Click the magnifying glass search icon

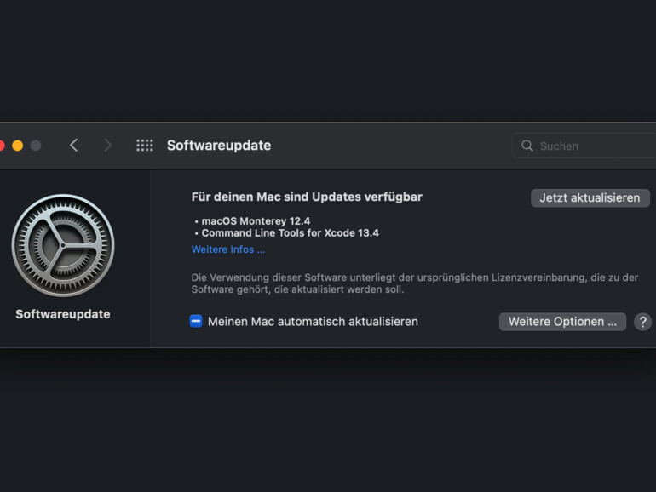coord(527,146)
